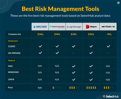
Task: Click the Best Risk Management Tools title
Action: [60, 9]
